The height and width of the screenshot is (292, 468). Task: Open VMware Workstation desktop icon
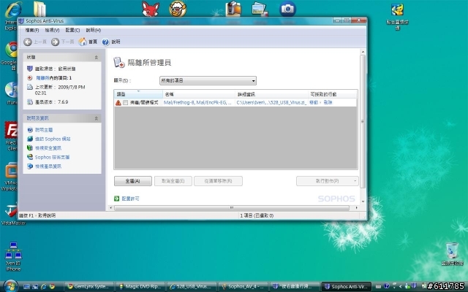pos(12,170)
